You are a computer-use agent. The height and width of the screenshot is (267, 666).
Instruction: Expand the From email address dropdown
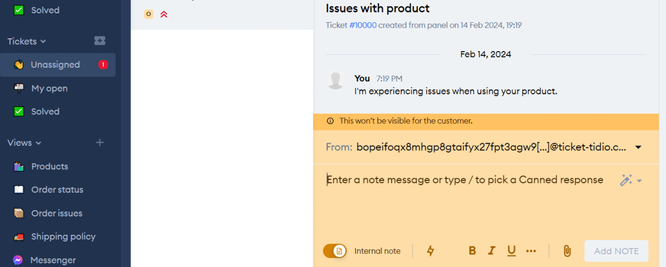pyautogui.click(x=638, y=147)
